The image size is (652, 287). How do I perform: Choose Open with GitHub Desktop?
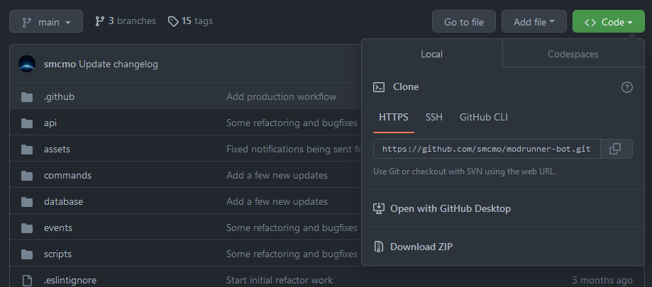[450, 208]
